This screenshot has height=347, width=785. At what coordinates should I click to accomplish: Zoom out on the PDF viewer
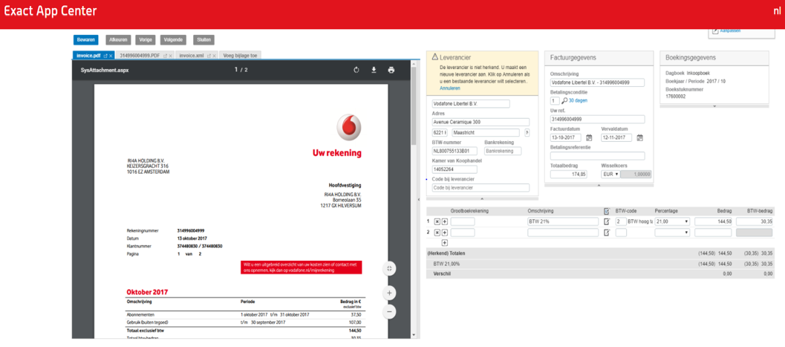389,312
